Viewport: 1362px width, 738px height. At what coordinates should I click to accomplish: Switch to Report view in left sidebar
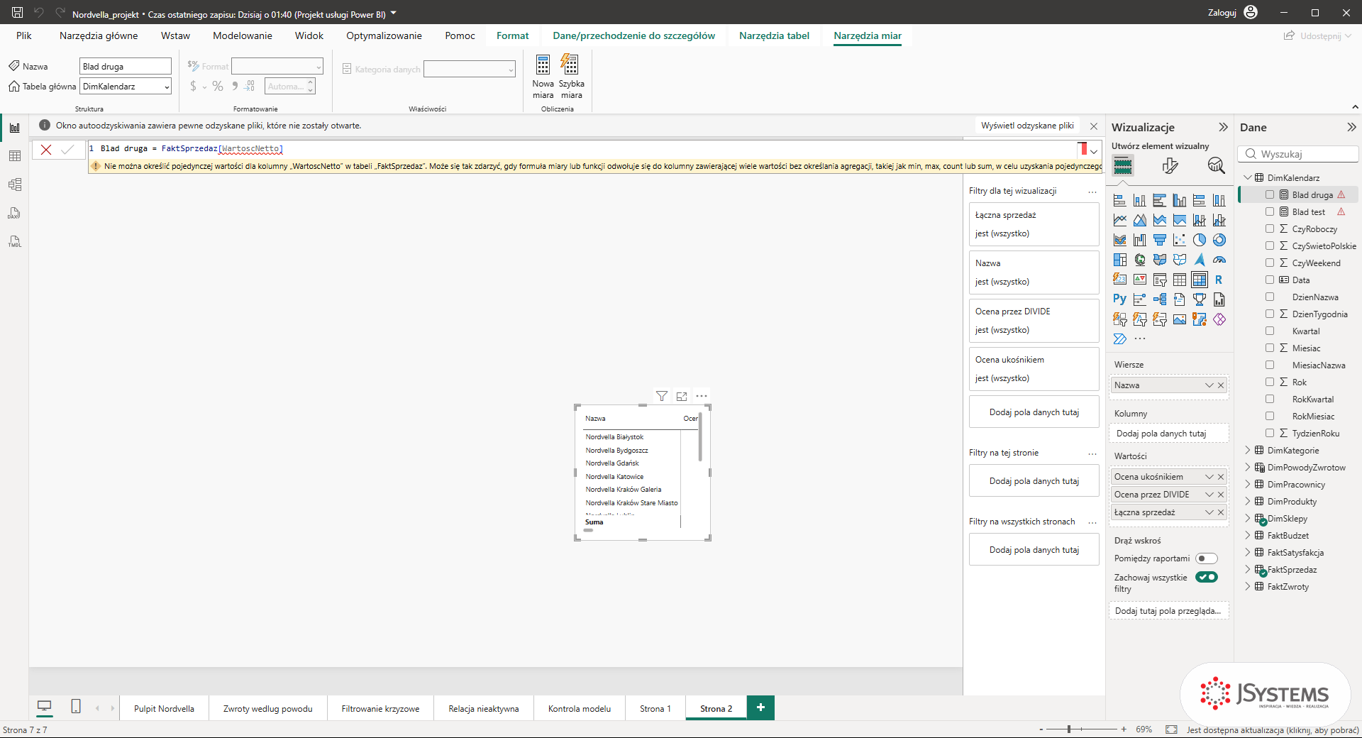click(14, 128)
